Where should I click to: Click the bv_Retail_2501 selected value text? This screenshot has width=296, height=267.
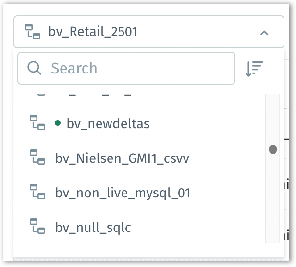[x=93, y=32]
